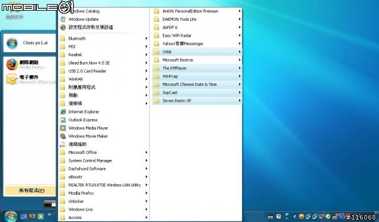This screenshot has height=222, width=379.
Task: Show hidden quick launch items chevron
Action: click(50, 214)
